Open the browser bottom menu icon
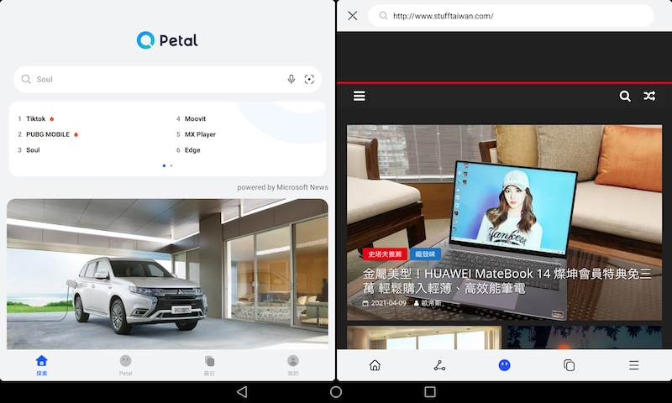The image size is (672, 403). coord(634,365)
